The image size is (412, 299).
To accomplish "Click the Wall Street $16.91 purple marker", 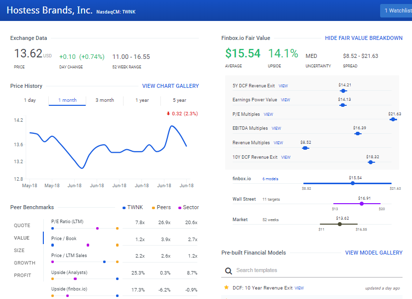I will [x=362, y=204].
